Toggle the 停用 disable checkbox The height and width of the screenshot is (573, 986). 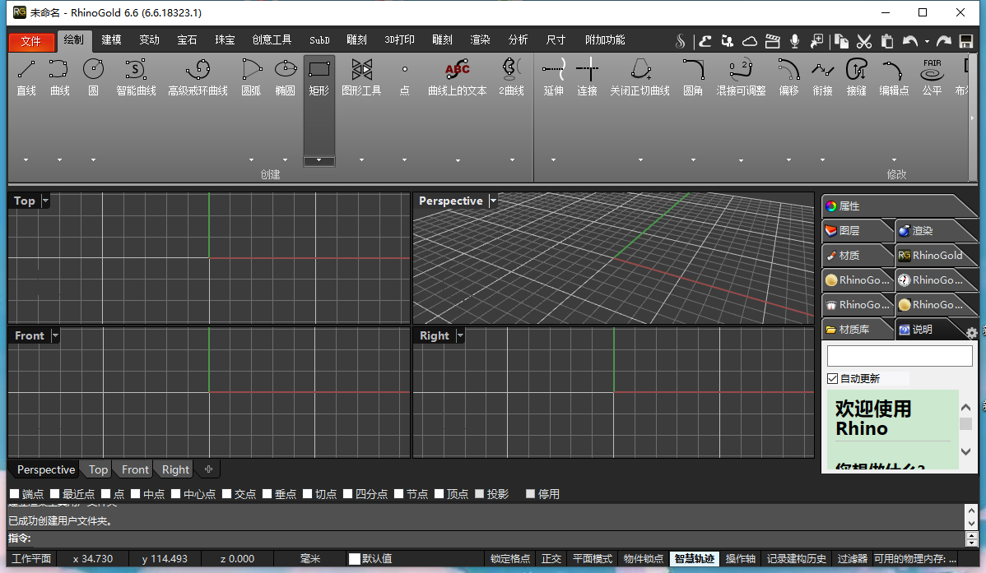click(531, 494)
